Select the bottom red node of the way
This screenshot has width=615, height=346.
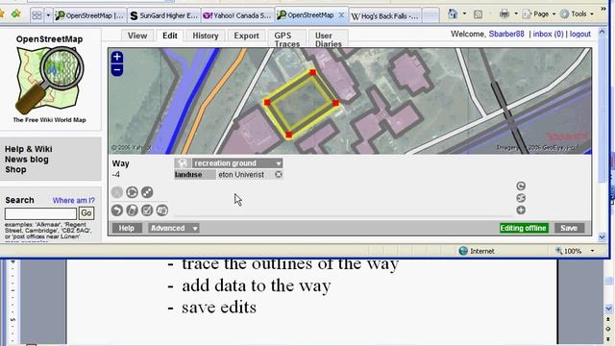tap(288, 135)
